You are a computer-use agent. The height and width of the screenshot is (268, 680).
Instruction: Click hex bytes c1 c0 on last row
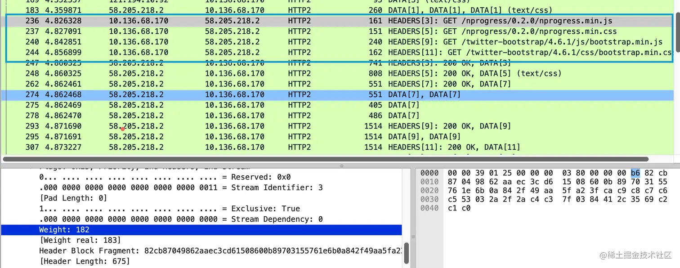pos(459,208)
